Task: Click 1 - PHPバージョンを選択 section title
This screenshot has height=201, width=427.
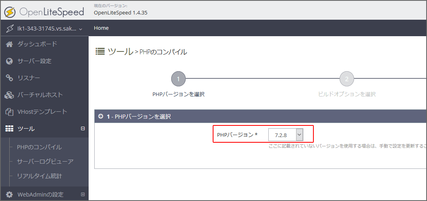Action: [x=139, y=117]
